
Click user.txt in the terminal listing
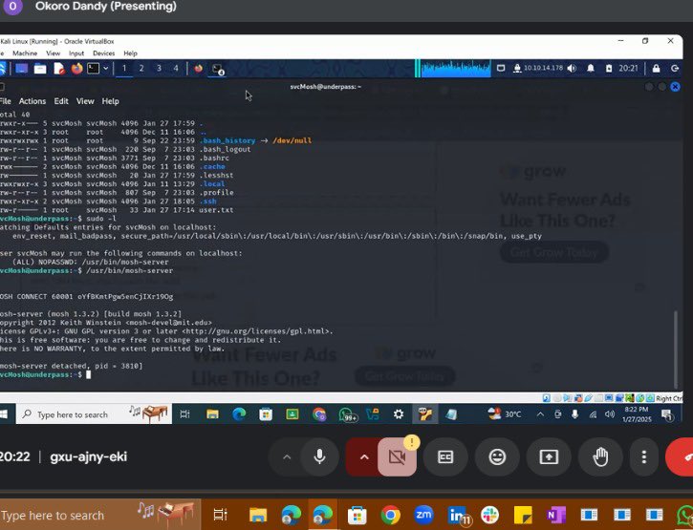click(216, 210)
